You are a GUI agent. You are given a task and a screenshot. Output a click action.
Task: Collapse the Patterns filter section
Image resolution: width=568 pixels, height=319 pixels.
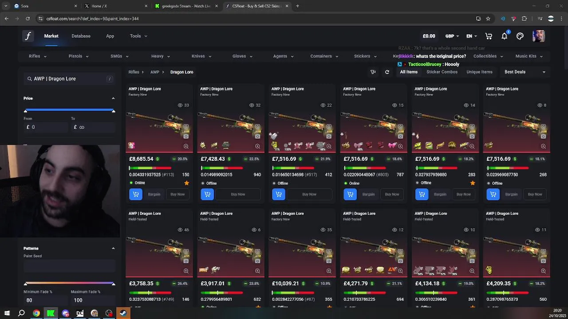pyautogui.click(x=113, y=248)
